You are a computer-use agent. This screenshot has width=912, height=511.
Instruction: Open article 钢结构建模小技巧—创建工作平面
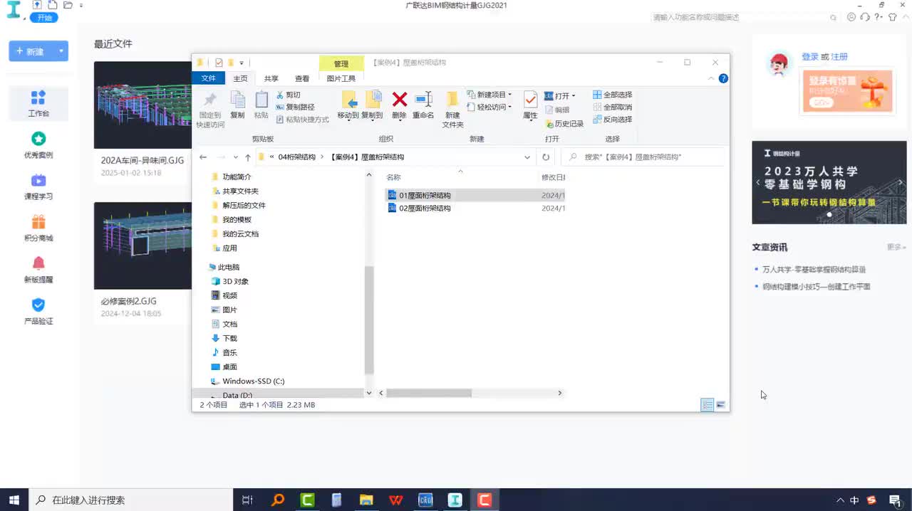point(816,287)
